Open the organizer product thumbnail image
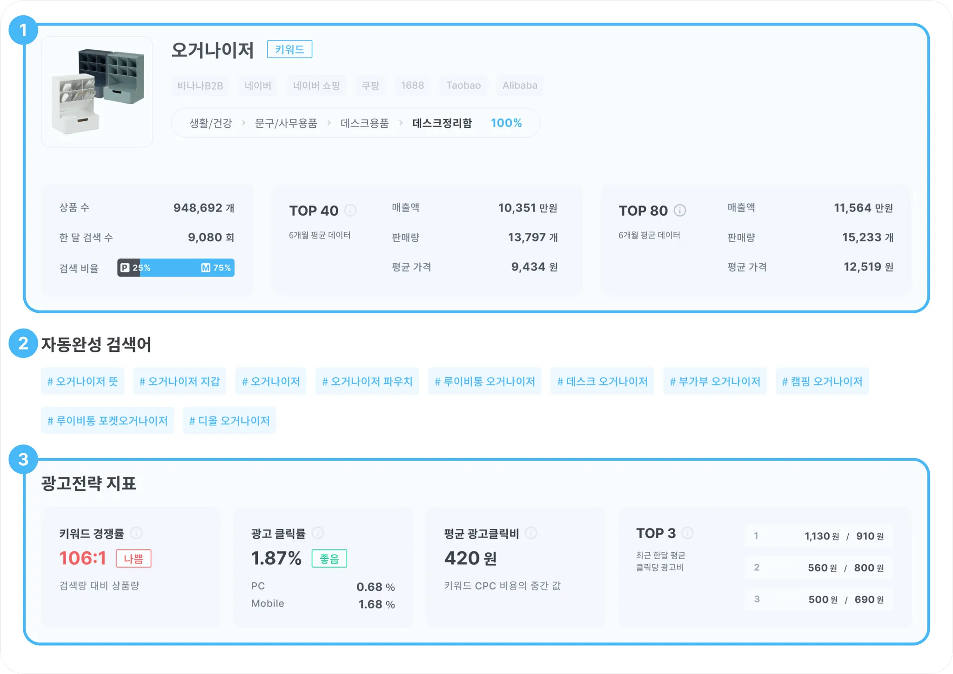 97,92
